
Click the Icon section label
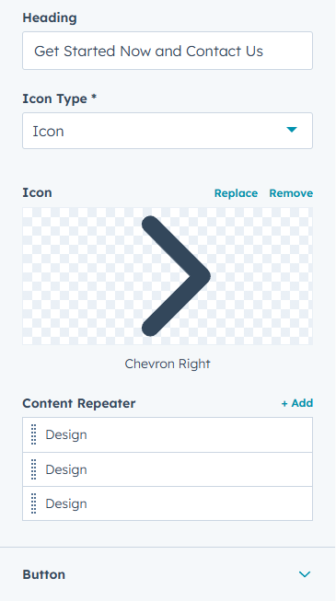click(37, 192)
